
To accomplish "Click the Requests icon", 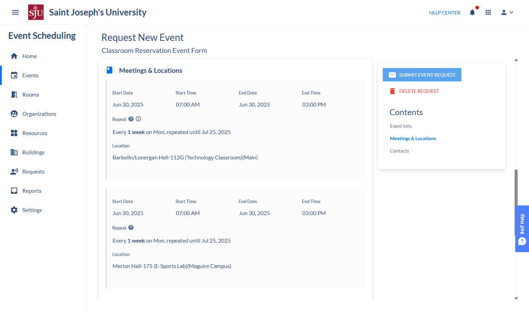I will click(14, 171).
